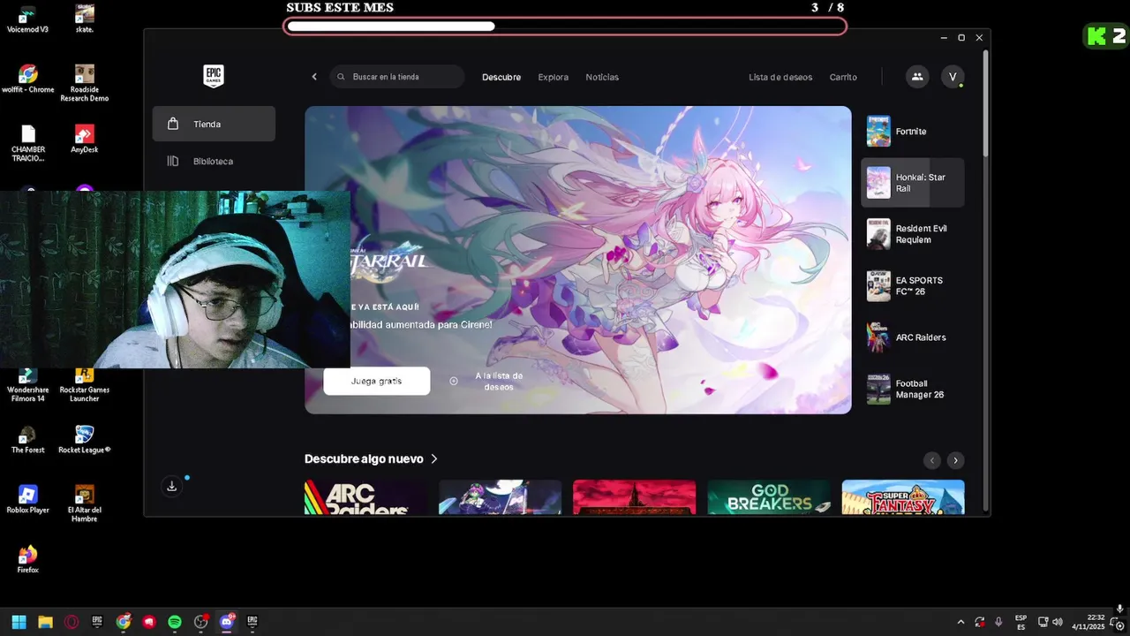Switch to the Explora tab
1130x636 pixels.
(x=554, y=77)
